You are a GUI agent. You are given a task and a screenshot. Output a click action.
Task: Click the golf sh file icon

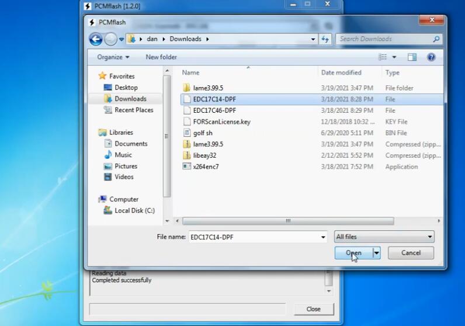pyautogui.click(x=186, y=133)
